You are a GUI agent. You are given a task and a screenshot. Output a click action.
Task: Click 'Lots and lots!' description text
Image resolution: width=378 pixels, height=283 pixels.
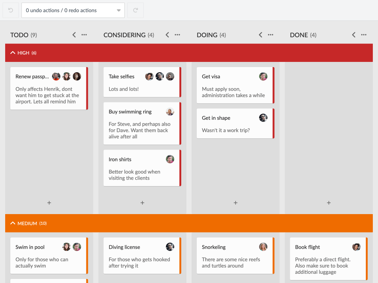pos(124,89)
